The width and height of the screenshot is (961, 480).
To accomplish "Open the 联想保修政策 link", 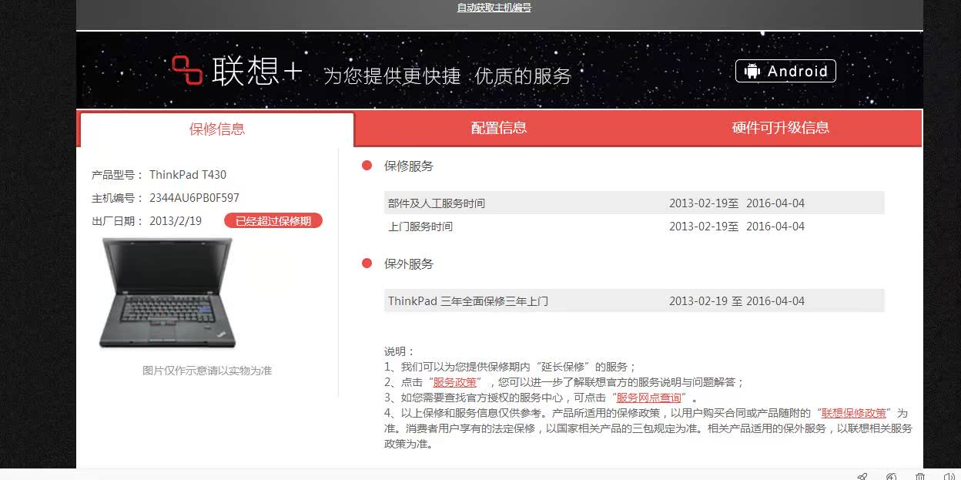I will 854,413.
